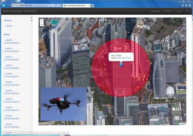The height and width of the screenshot is (136, 193).
Task: Click the browser forward arrow
Action: tap(9, 6)
